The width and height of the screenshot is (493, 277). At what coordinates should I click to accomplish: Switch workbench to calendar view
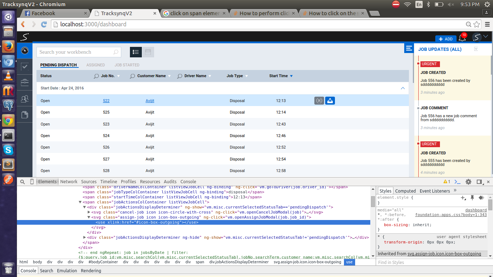148,52
